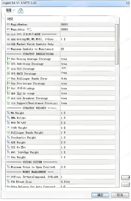Click the icon beside Minimum Votes to Open Position
131x201 pixels.
8,167
